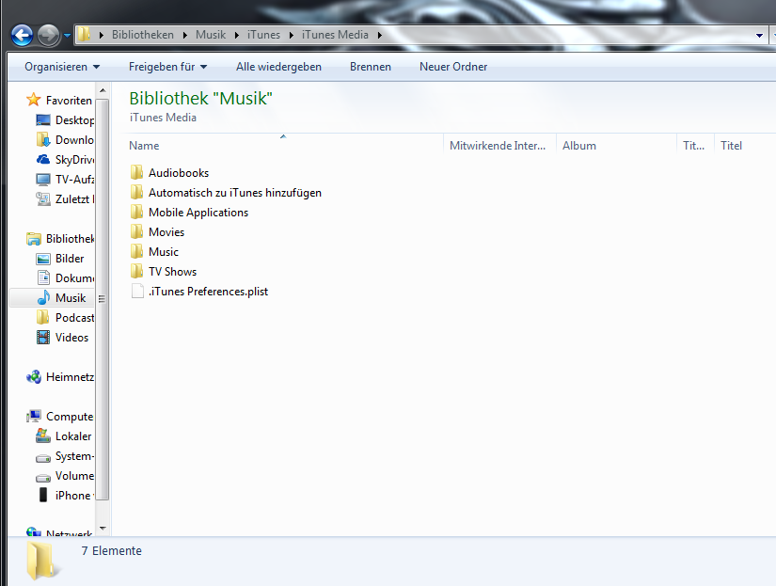This screenshot has width=776, height=586.
Task: Click sidebar scrollbar up arrow
Action: (x=103, y=90)
